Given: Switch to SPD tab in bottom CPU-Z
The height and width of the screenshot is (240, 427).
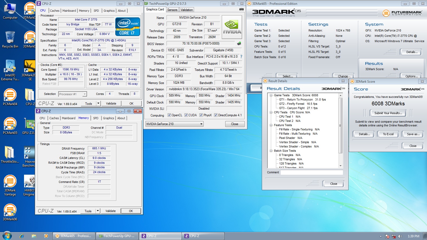Looking at the screenshot, I should 96,118.
